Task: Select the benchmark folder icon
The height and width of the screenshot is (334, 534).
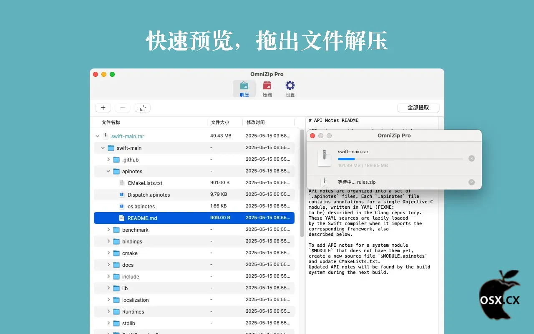Action: (x=116, y=230)
